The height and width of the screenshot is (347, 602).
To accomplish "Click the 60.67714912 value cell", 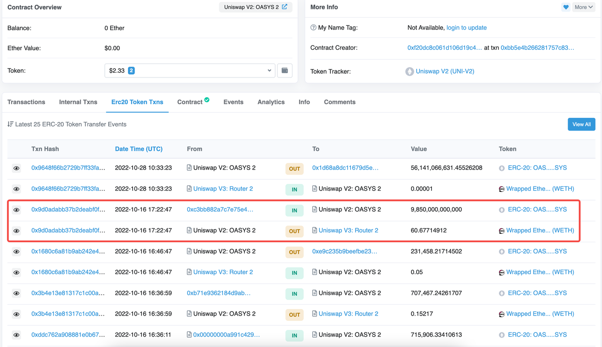I will pyautogui.click(x=429, y=231).
